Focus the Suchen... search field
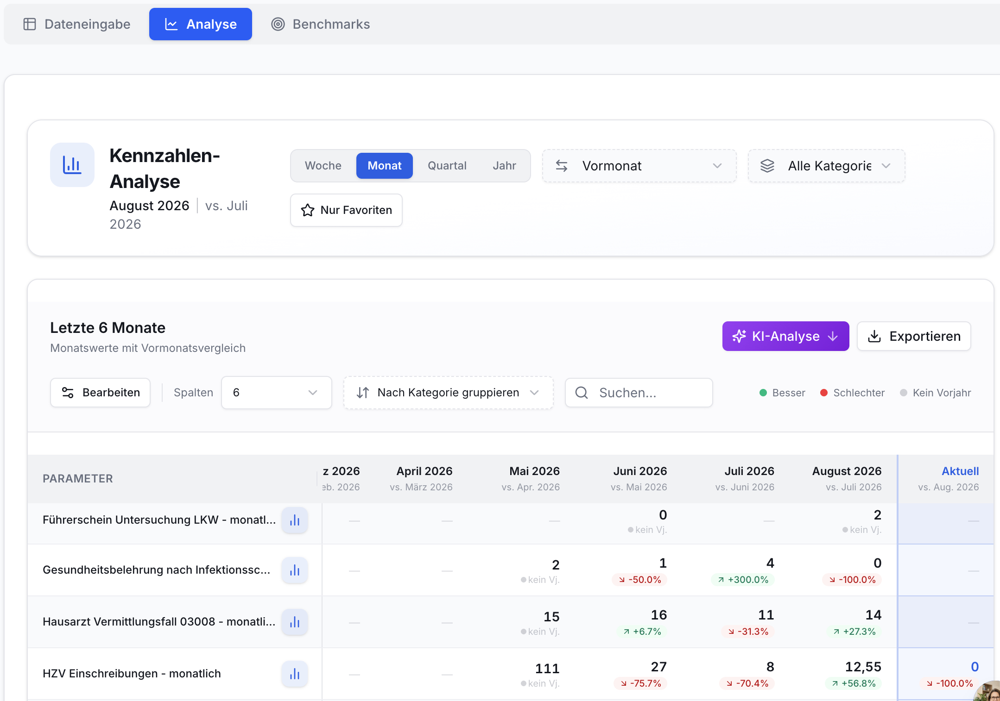 pyautogui.click(x=639, y=393)
